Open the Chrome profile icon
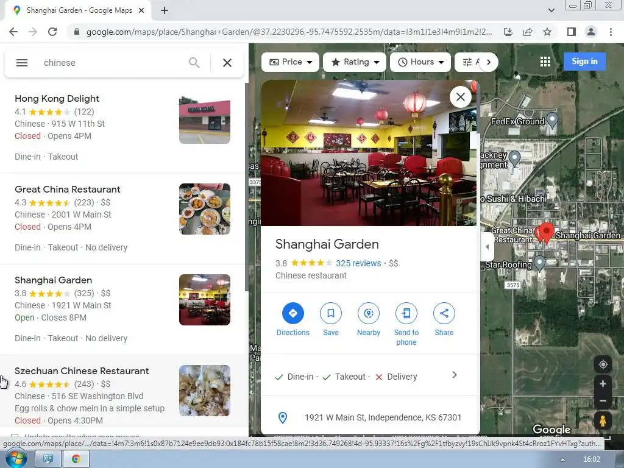Image resolution: width=624 pixels, height=468 pixels. 591,32
